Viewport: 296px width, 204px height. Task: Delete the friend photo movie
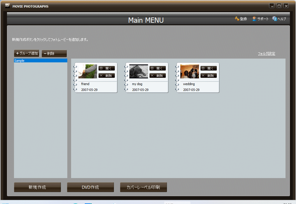coord(107,75)
